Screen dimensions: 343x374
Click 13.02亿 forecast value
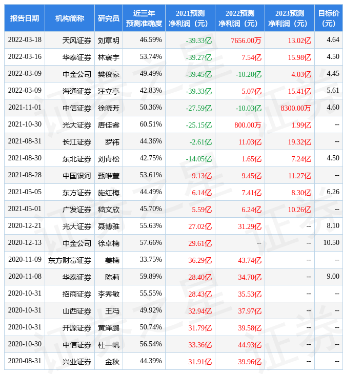point(299,40)
